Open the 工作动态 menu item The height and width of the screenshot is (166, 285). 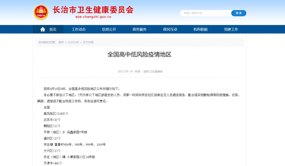tap(79, 29)
